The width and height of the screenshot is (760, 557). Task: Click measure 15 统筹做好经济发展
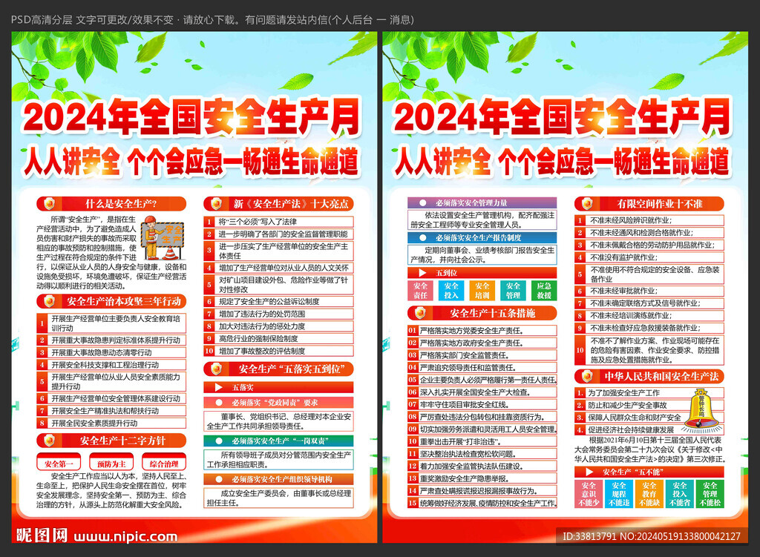(x=482, y=503)
